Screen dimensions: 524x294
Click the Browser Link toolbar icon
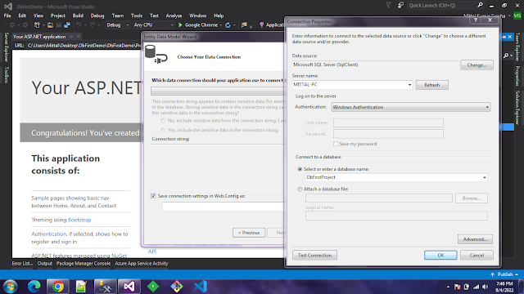[244, 25]
